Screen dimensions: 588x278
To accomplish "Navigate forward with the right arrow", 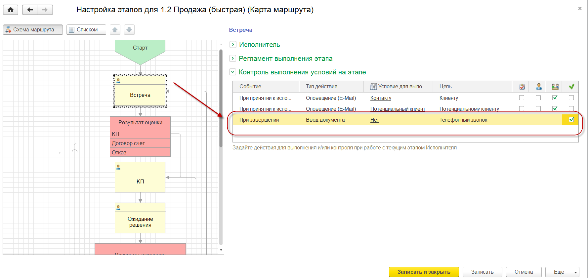I will click(x=45, y=10).
